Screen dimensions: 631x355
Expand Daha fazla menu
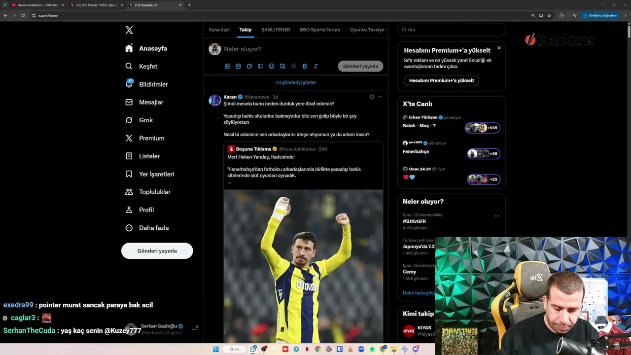(147, 228)
